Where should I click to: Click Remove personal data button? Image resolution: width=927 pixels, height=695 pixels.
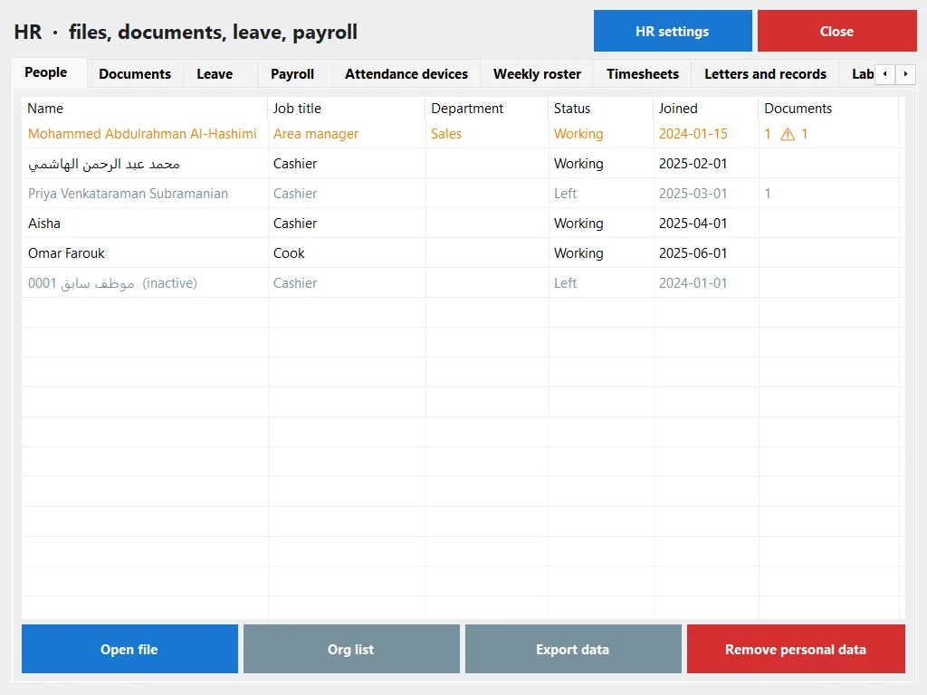pyautogui.click(x=796, y=649)
